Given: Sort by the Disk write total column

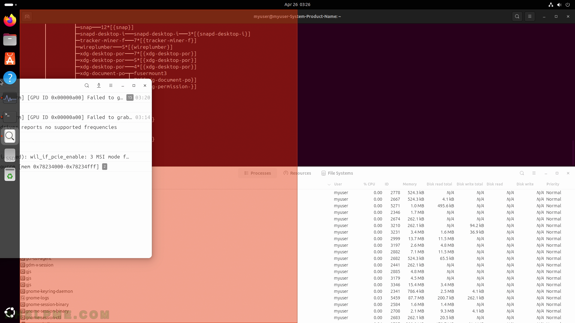Looking at the screenshot, I should (470, 184).
